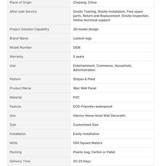The width and height of the screenshot is (166, 166).
Task: Click the ECO-Friendly+waterproof feature value
Action: pyautogui.click(x=93, y=107)
